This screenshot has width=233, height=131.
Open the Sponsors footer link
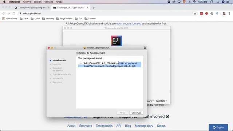pos(86,126)
